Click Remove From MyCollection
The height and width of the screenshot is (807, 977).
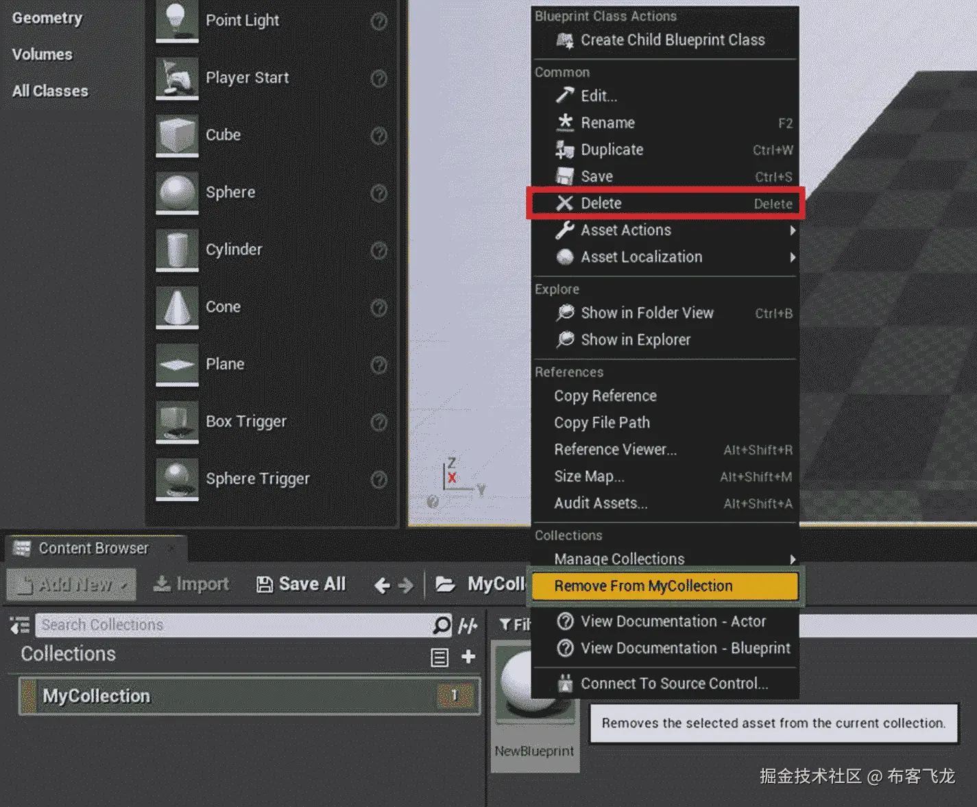point(665,586)
